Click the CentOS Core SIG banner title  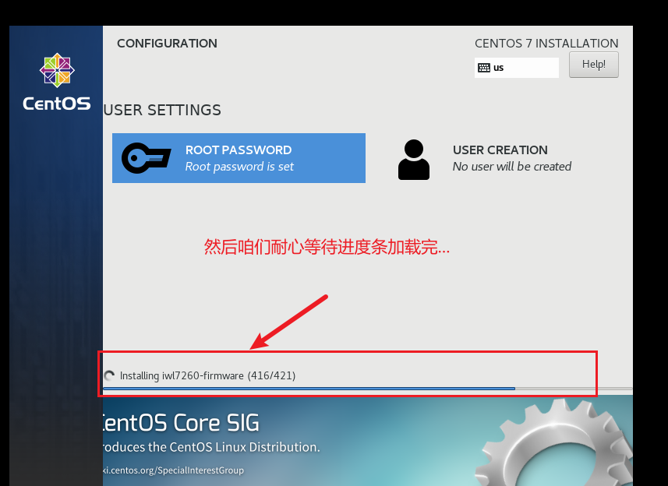click(x=181, y=423)
